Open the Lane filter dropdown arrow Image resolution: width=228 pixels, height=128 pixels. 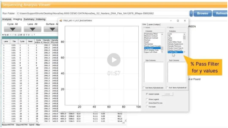click(32, 29)
